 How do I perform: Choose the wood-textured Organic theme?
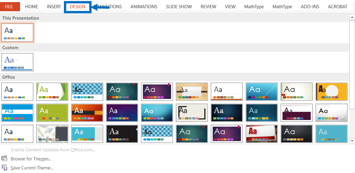pyautogui.click(x=192, y=92)
